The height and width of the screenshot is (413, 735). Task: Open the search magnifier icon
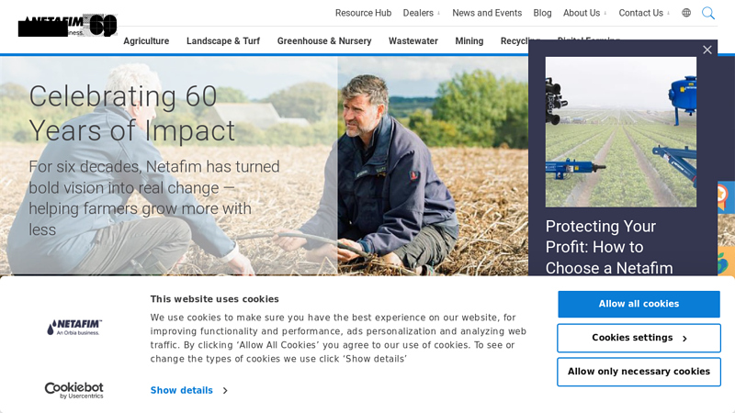(x=707, y=13)
